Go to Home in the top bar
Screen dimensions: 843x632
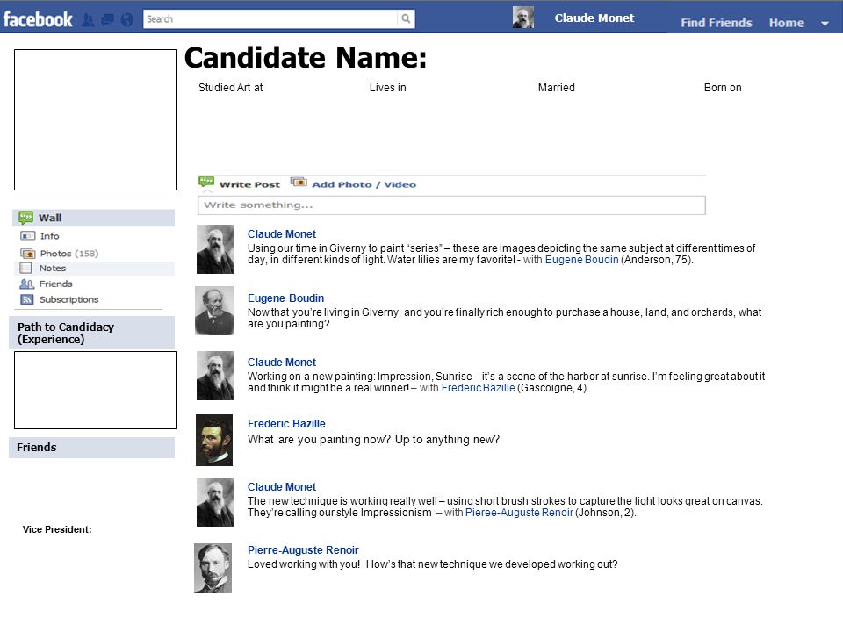[x=786, y=23]
